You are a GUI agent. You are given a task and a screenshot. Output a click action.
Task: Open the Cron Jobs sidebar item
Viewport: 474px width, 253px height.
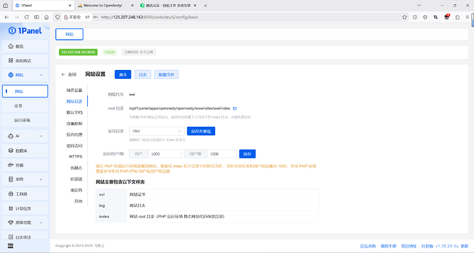tap(25, 208)
